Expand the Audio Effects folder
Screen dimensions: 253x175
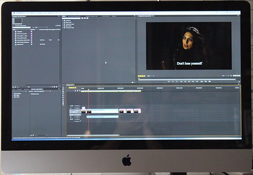point(62,22)
